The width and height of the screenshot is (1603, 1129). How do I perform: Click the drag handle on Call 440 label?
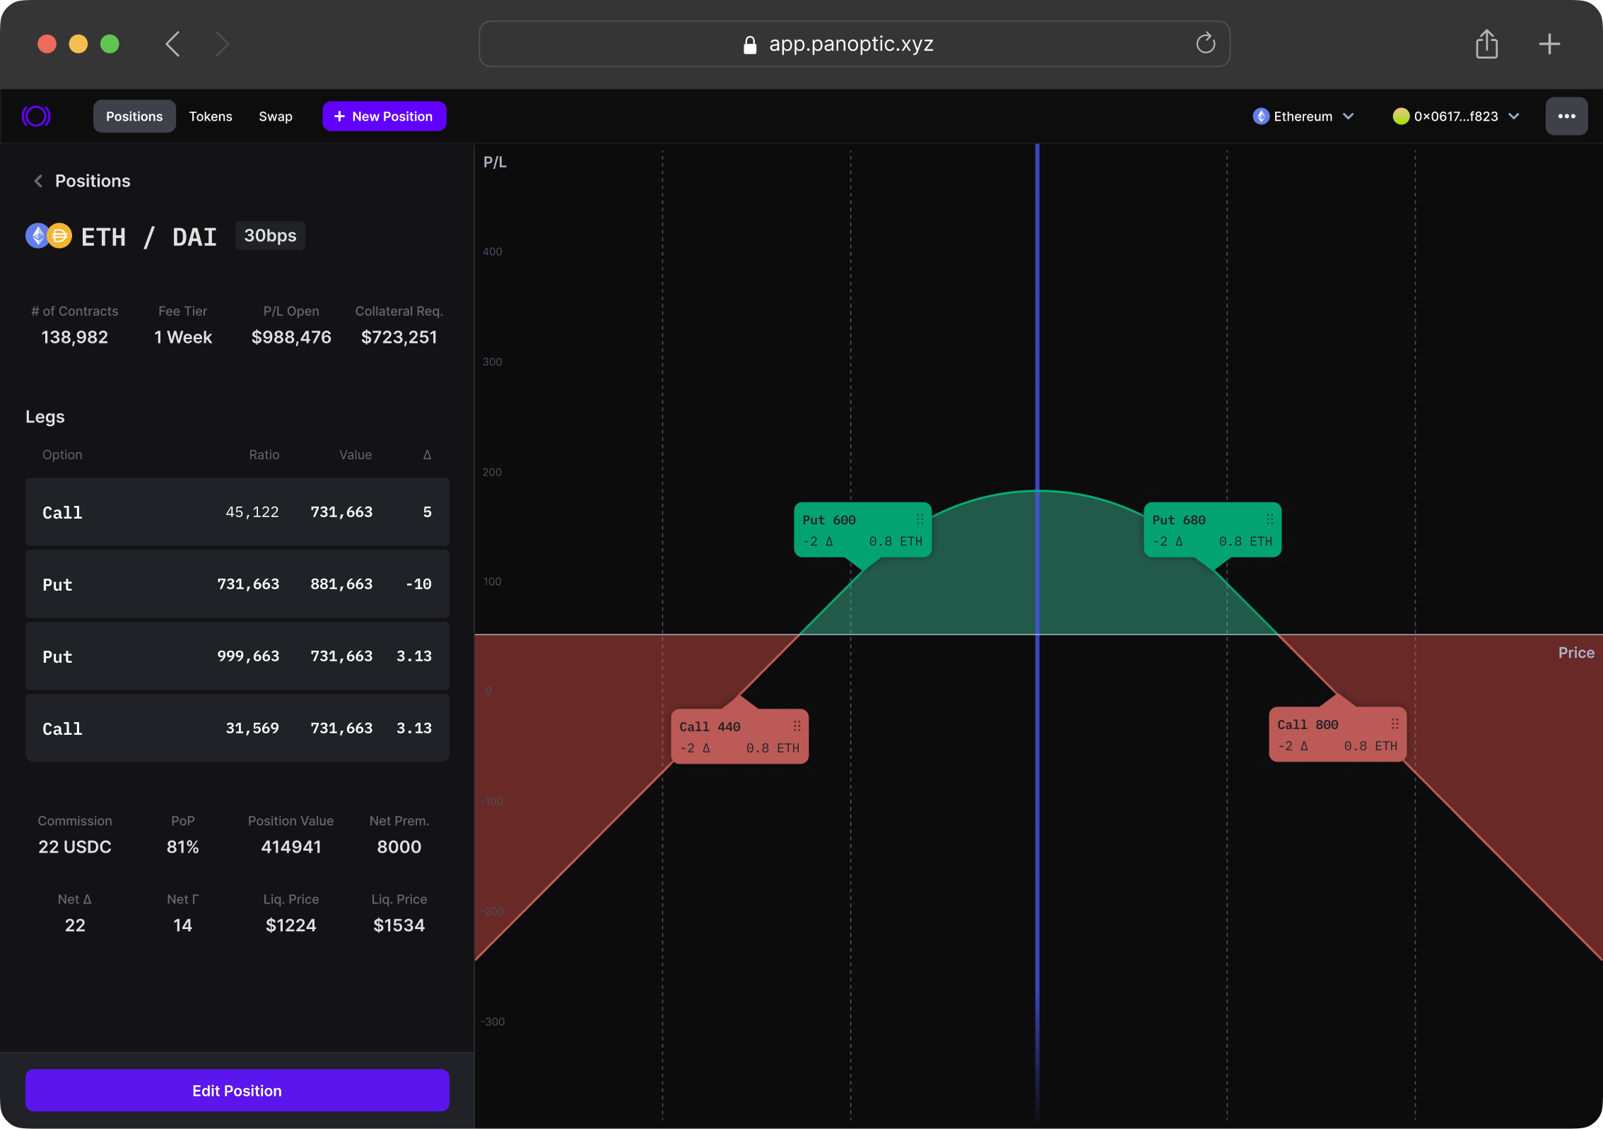click(x=797, y=726)
